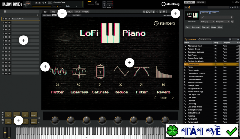Image resolution: width=240 pixels, height=139 pixels.
Task: Select the Processed tag filter
Action: [x=196, y=27]
